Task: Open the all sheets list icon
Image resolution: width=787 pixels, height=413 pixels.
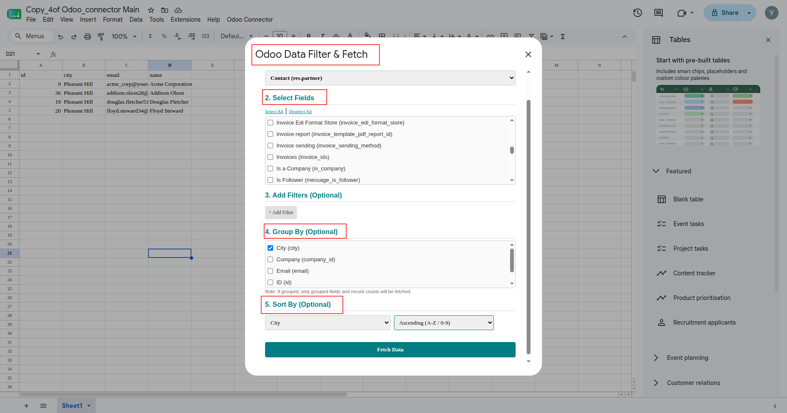Action: (x=43, y=406)
